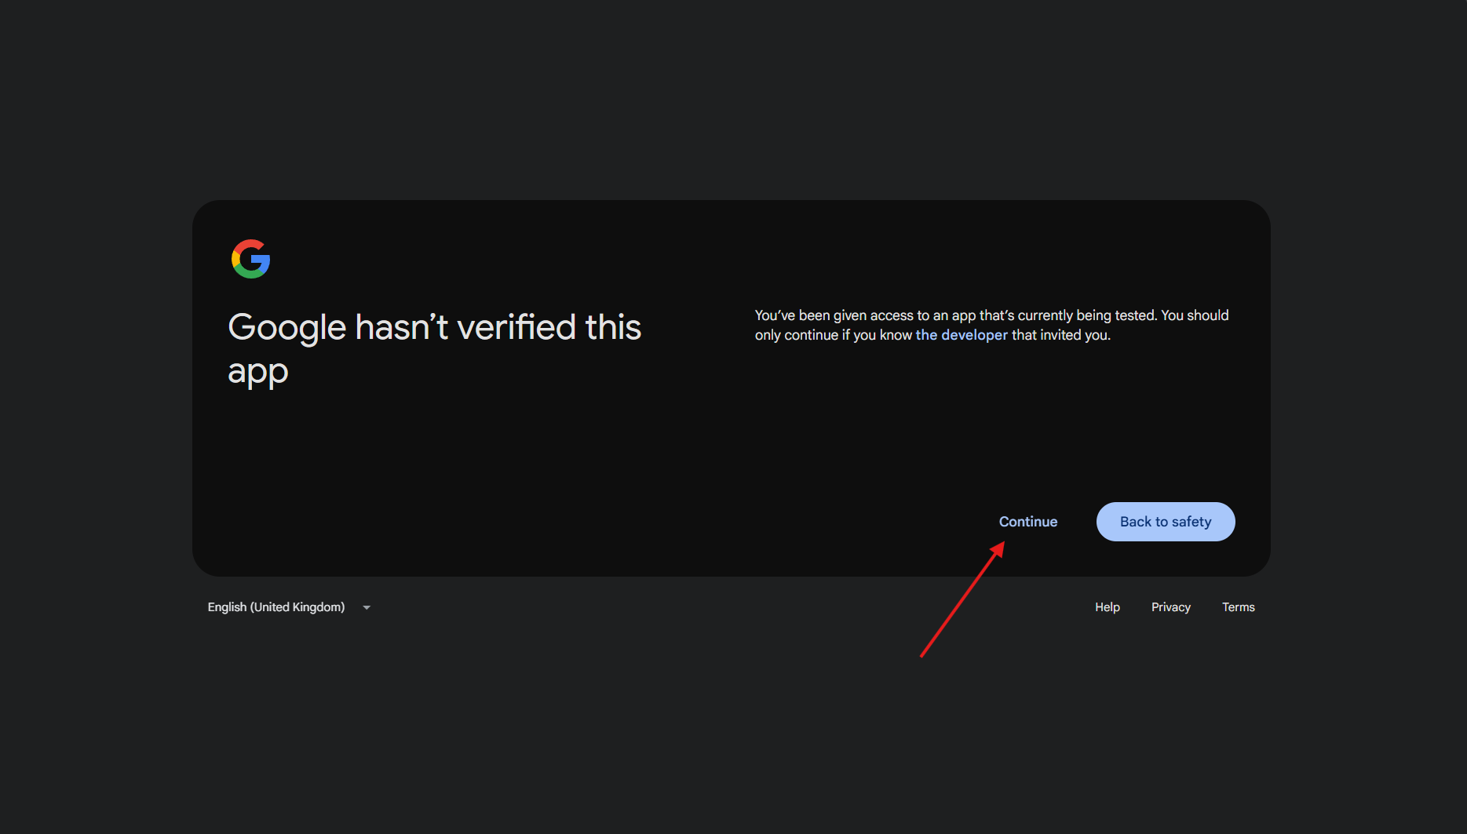Open the Privacy link in the footer
The width and height of the screenshot is (1467, 834).
[x=1170, y=607]
